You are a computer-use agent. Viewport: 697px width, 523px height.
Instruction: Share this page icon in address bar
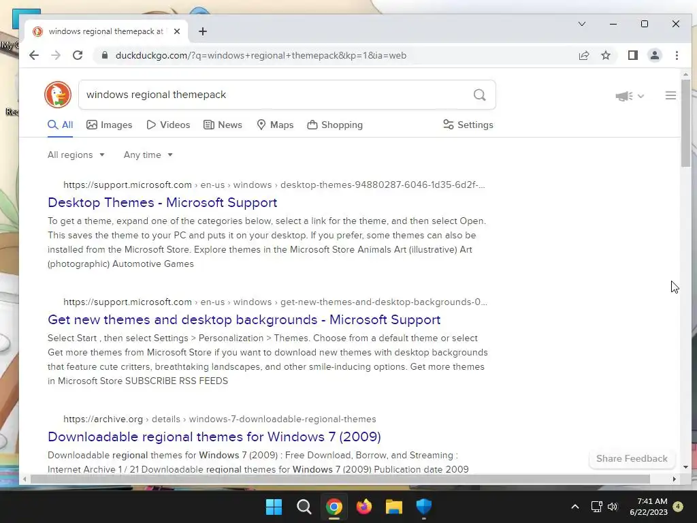583,55
